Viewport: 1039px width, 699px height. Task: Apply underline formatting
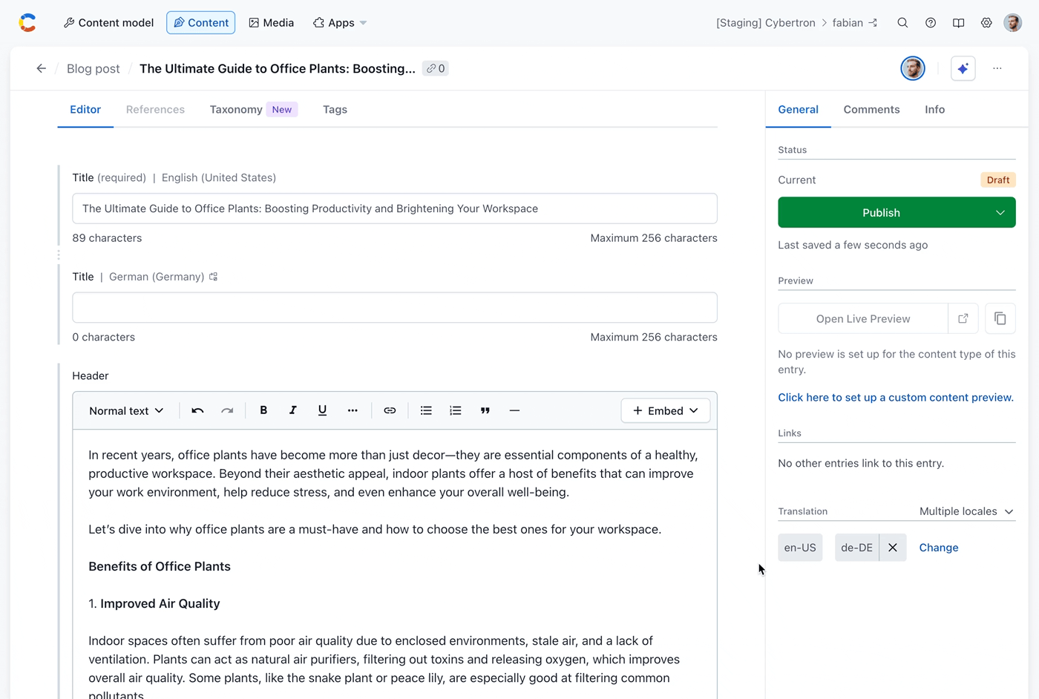point(322,410)
